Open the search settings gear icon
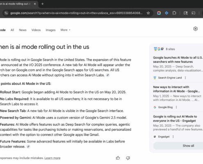Viewport: 203px width, 164px height. point(195,29)
